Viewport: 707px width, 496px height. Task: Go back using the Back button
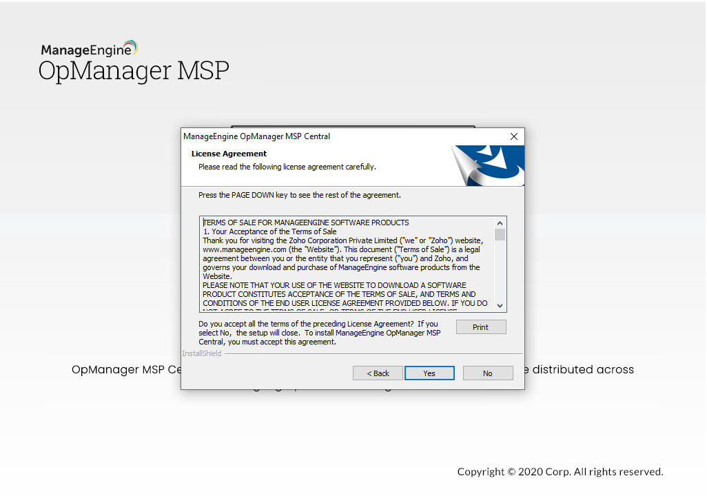(378, 373)
